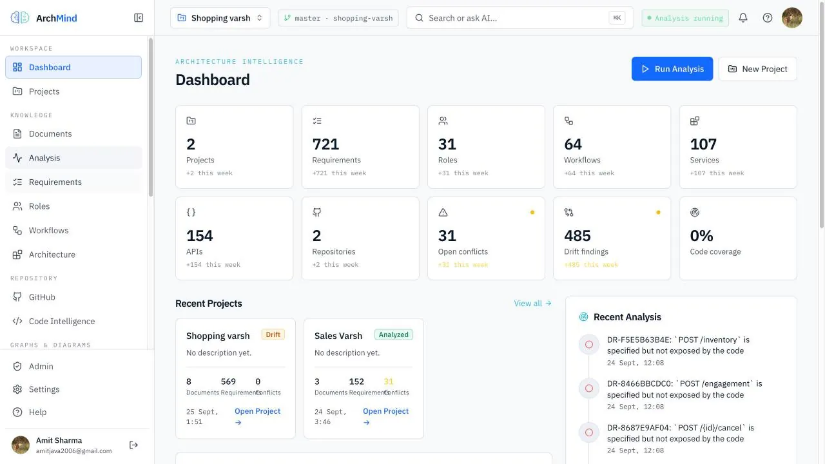
Task: Click the Run Analysis button
Action: click(x=672, y=69)
